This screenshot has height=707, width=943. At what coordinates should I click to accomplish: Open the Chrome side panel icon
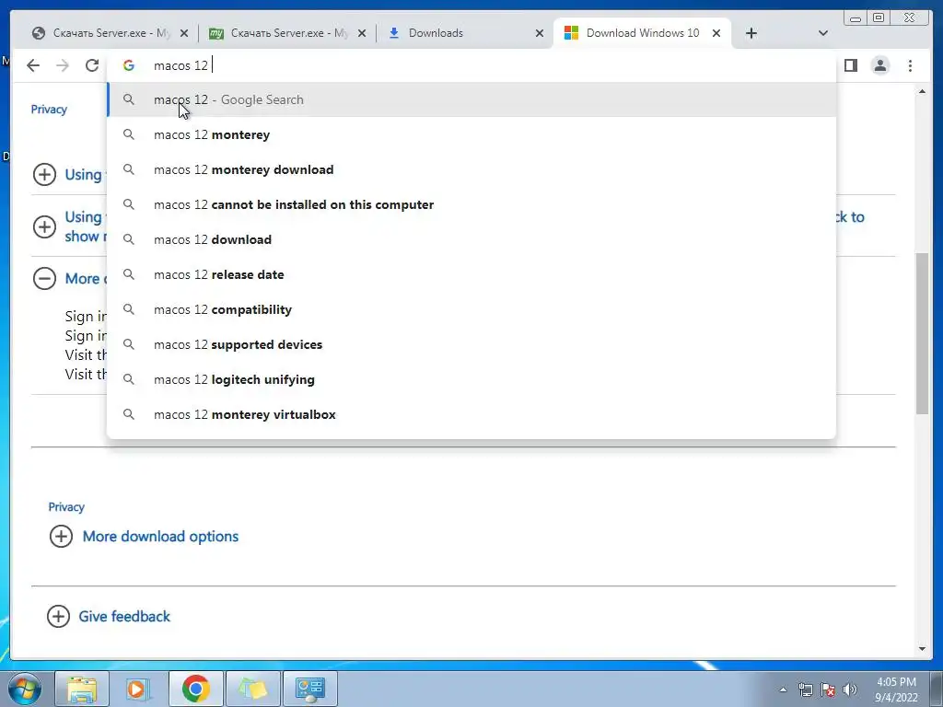coord(850,65)
